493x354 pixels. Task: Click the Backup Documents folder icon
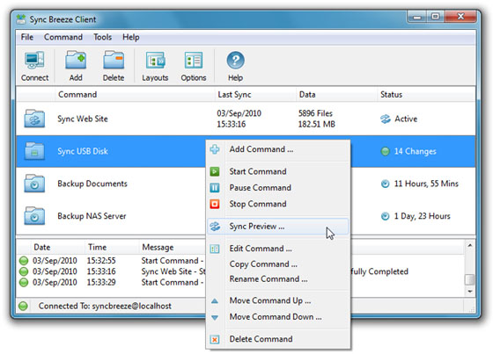pos(34,184)
